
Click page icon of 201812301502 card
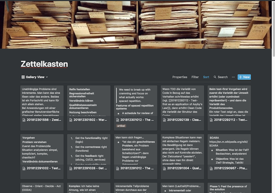(x=71, y=120)
